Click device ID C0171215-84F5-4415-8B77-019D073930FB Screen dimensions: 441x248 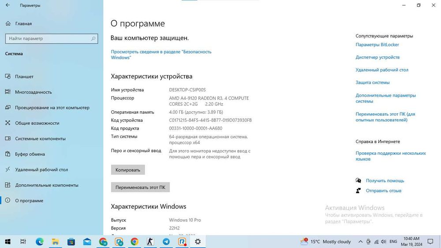210,120
